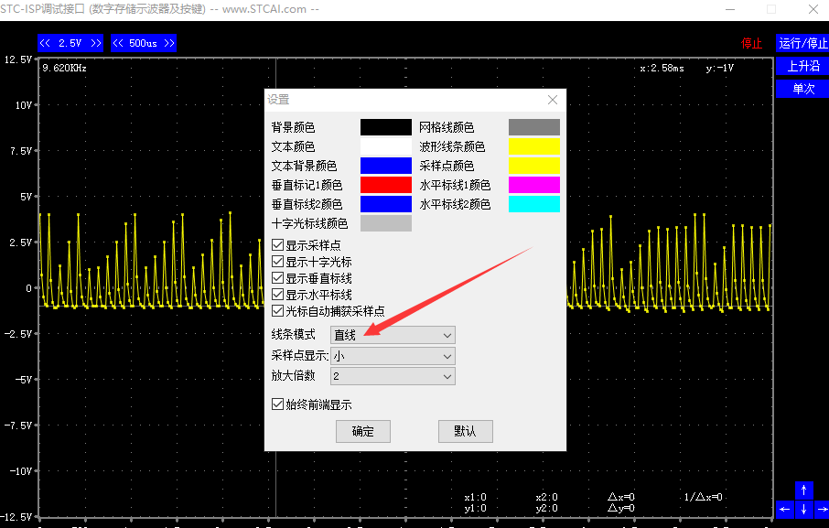Click the left arrow pan button
829x528 pixels.
click(784, 510)
